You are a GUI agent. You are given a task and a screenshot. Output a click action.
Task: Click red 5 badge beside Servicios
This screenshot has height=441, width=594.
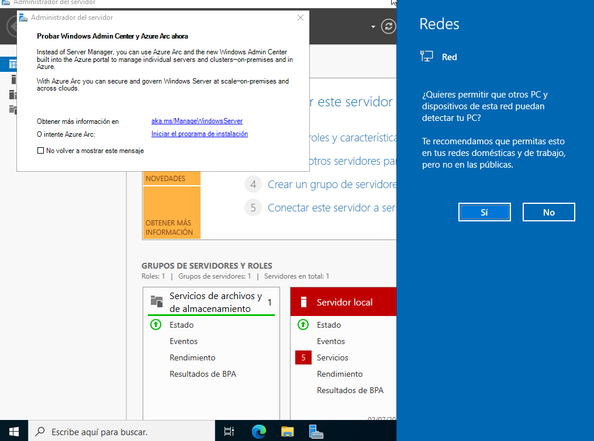tap(303, 357)
